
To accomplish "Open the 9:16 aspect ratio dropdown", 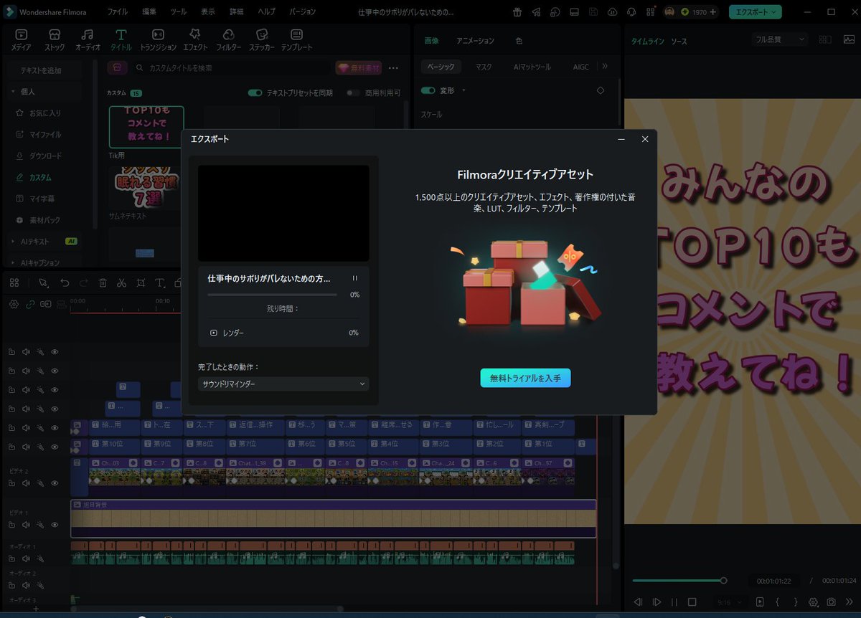I will (x=730, y=602).
